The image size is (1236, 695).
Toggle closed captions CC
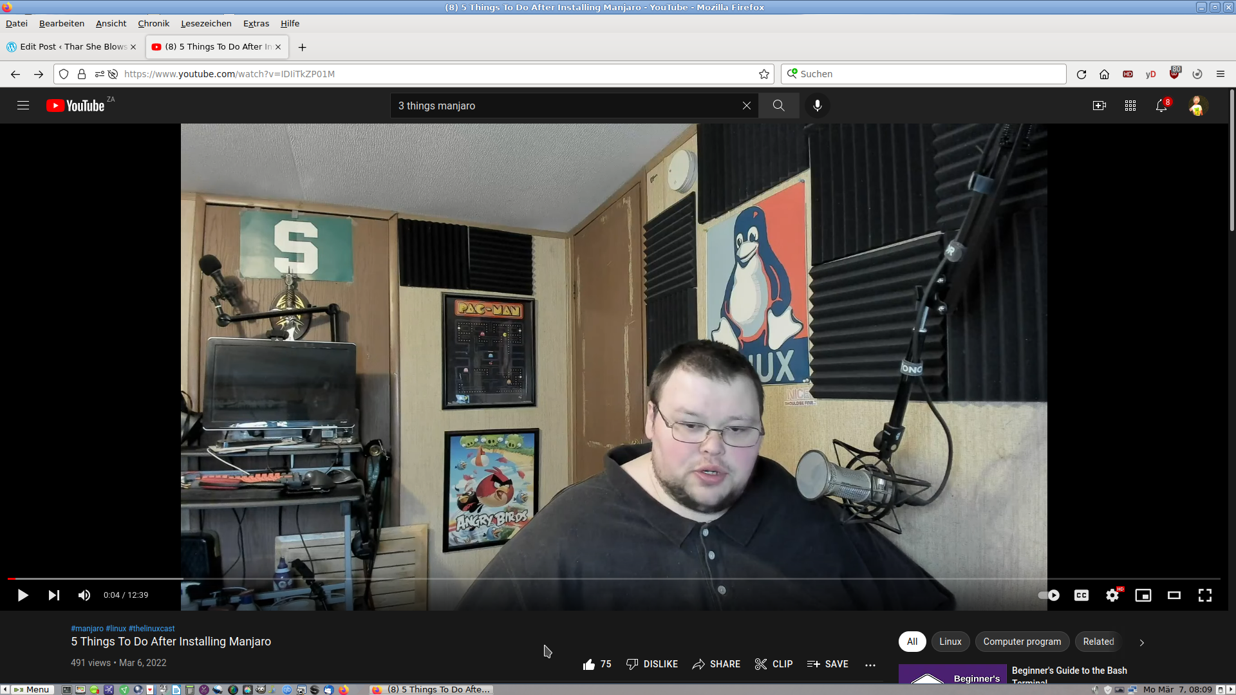pyautogui.click(x=1081, y=595)
